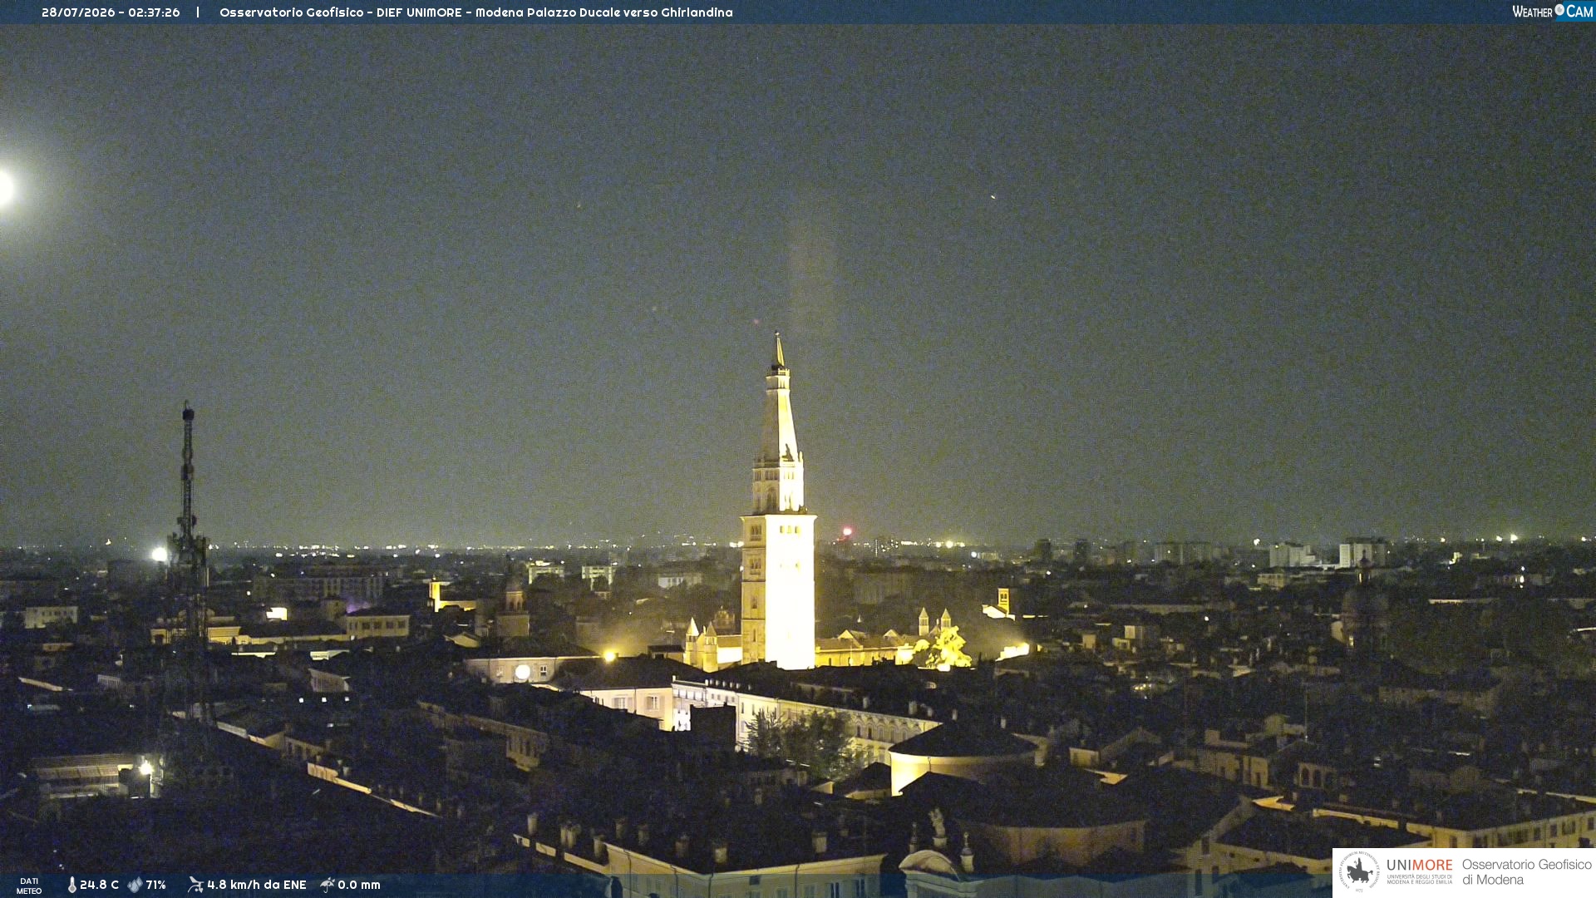The width and height of the screenshot is (1596, 898).
Task: Select the timestamp 28/07/2026 - 02:37:26
Action: pyautogui.click(x=111, y=12)
